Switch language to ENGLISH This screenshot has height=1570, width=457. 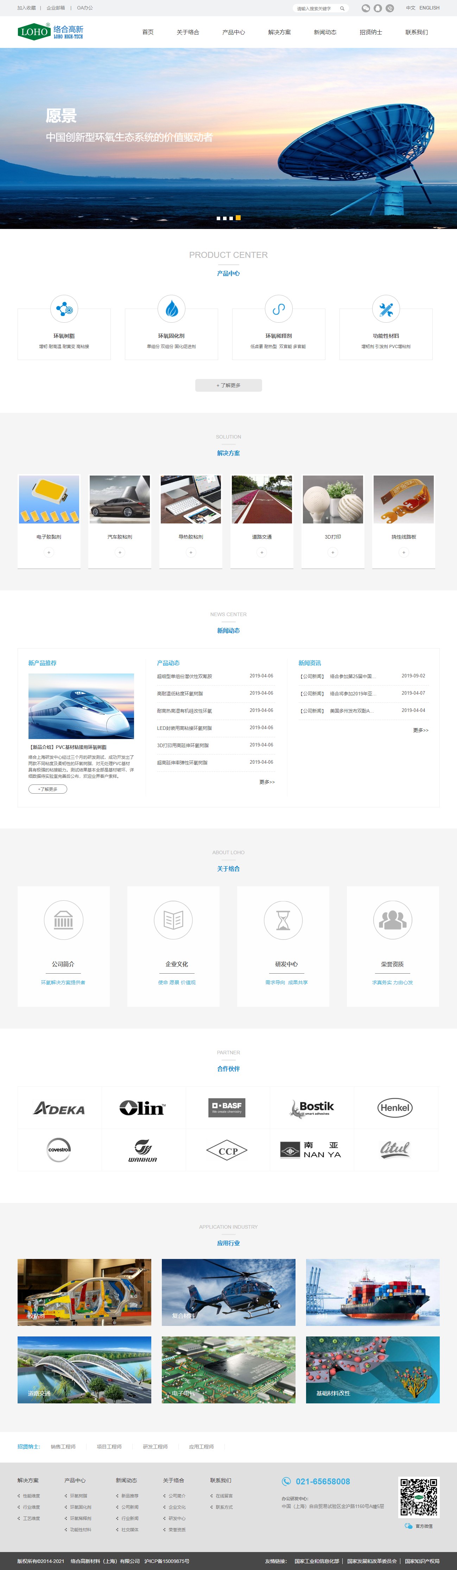click(x=429, y=8)
